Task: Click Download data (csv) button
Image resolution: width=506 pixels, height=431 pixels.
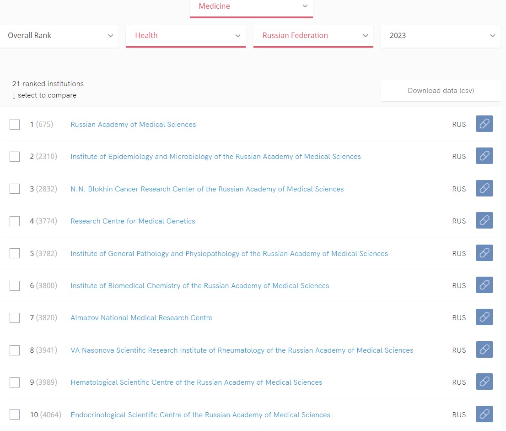Action: [440, 91]
